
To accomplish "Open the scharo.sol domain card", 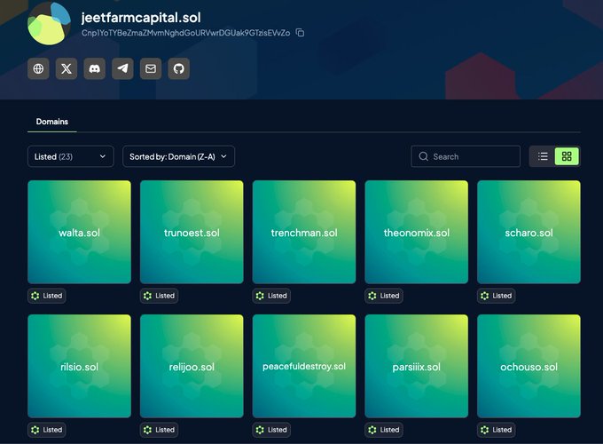I will coord(529,232).
